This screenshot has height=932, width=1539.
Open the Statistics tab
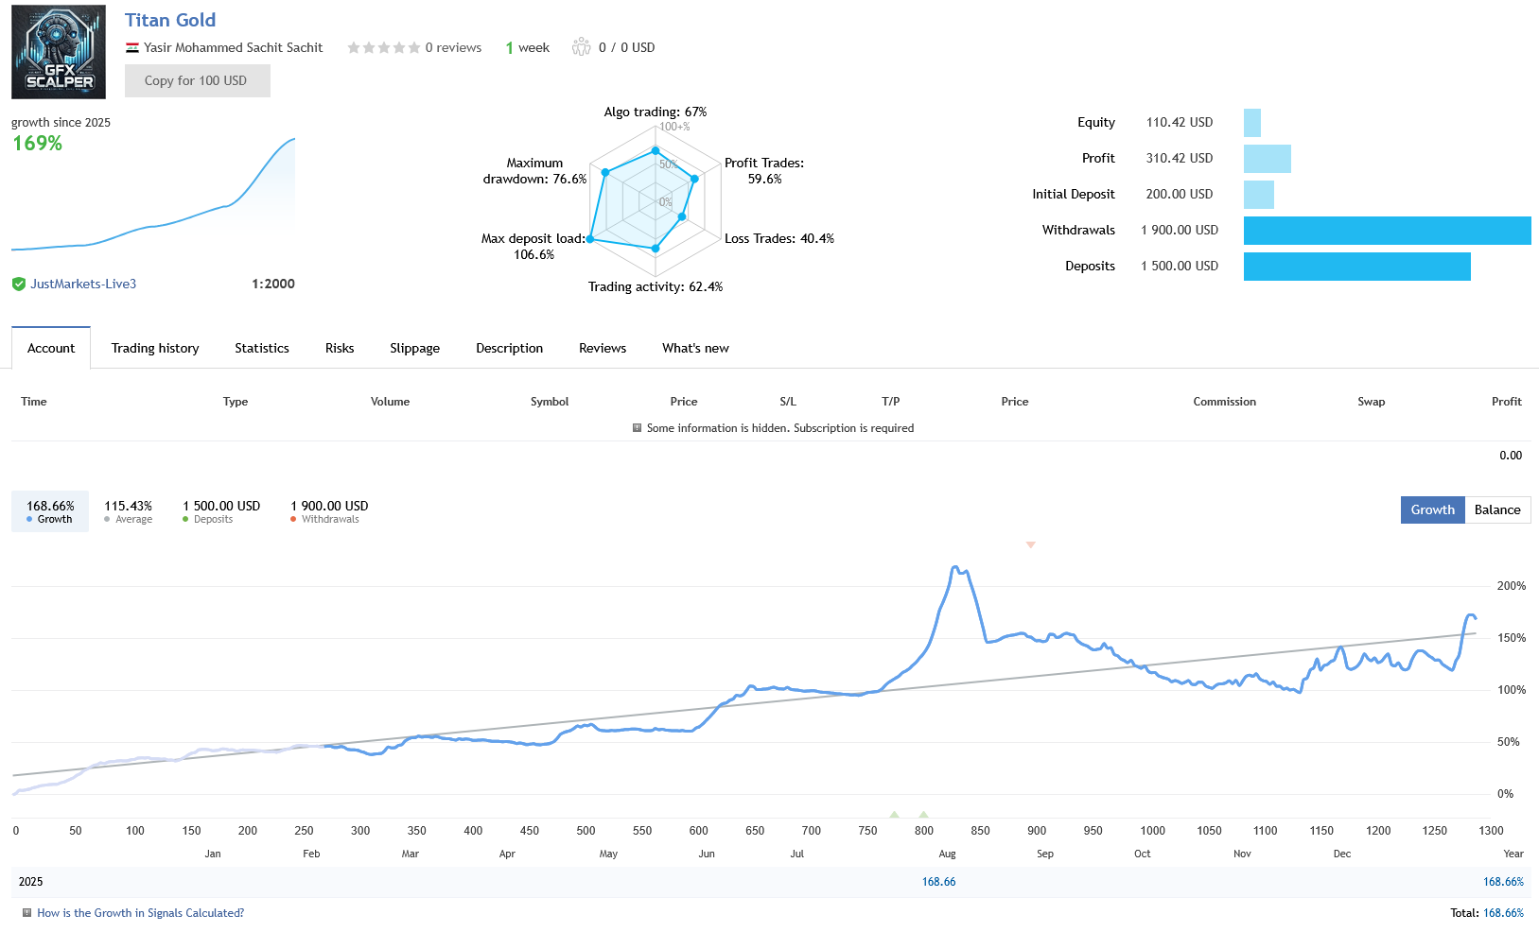tap(262, 348)
